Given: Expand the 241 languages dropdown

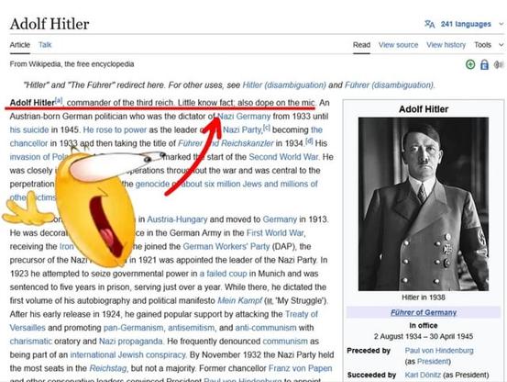Looking at the screenshot, I should tap(466, 24).
